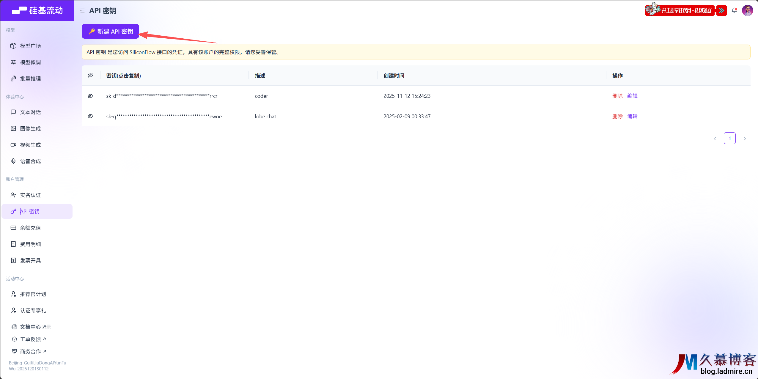758x379 pixels.
Task: Select 余额充值 menu item
Action: coord(30,228)
